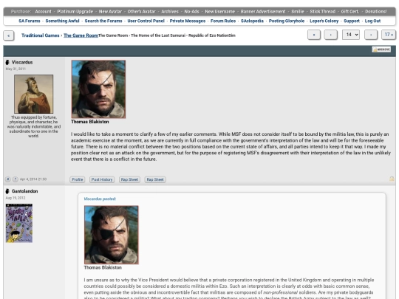
Task: Click the Donations! link
Action: 376,11
